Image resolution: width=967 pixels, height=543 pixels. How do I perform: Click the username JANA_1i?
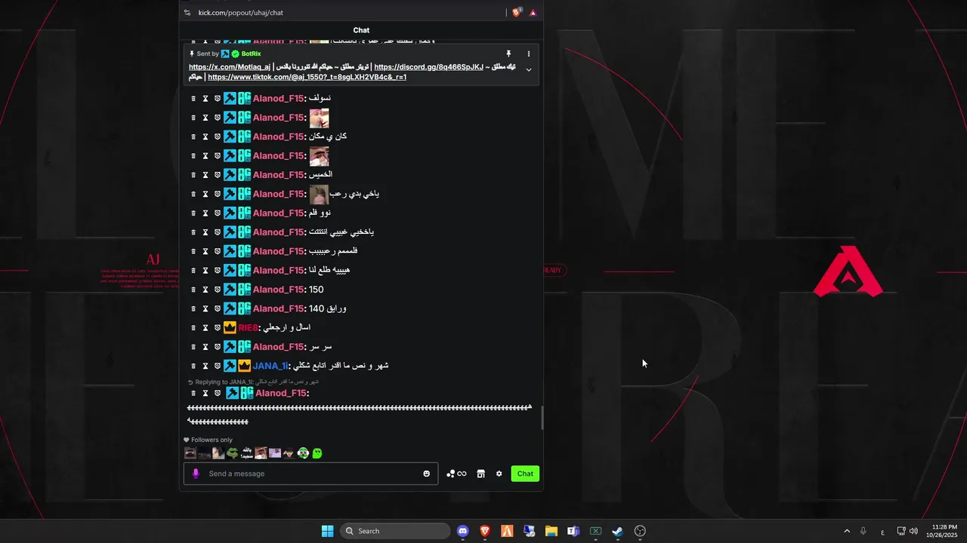tap(270, 366)
